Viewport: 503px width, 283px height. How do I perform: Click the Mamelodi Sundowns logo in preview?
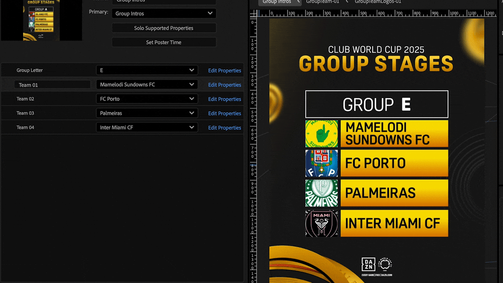(x=322, y=134)
